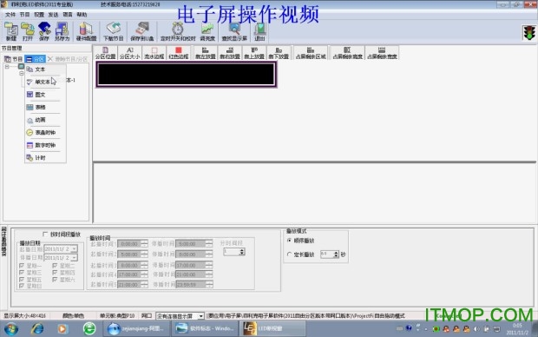538x337 pixels.
Task: Click the traffic light status icon
Action: [x=529, y=33]
